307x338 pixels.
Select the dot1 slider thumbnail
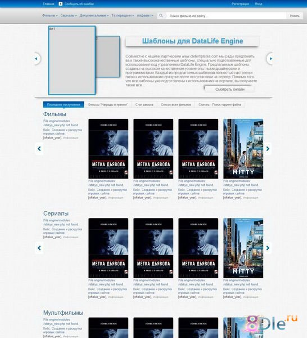(x=72, y=60)
